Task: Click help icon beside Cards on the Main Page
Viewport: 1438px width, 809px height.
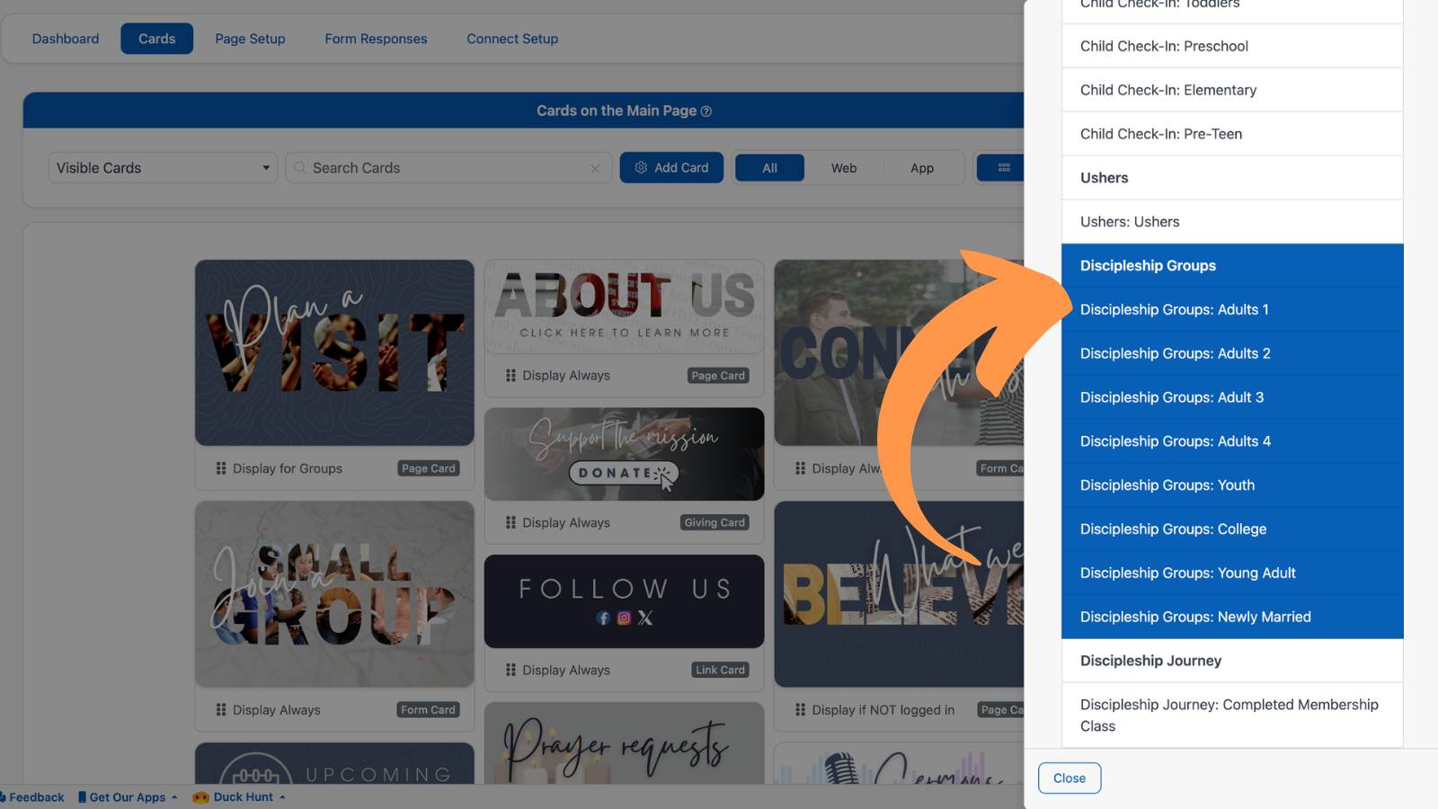Action: click(x=706, y=111)
